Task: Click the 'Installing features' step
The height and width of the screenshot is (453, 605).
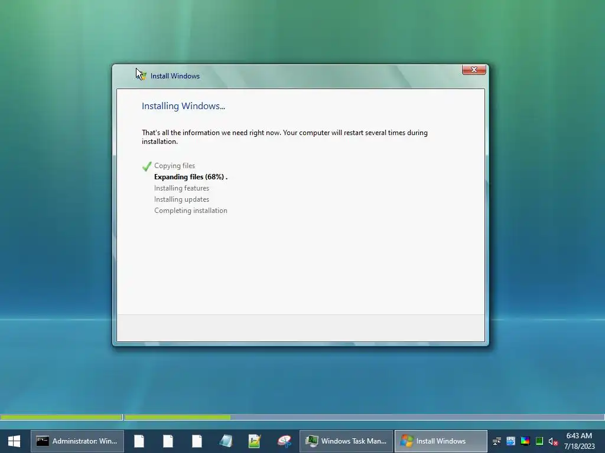Action: (x=181, y=188)
